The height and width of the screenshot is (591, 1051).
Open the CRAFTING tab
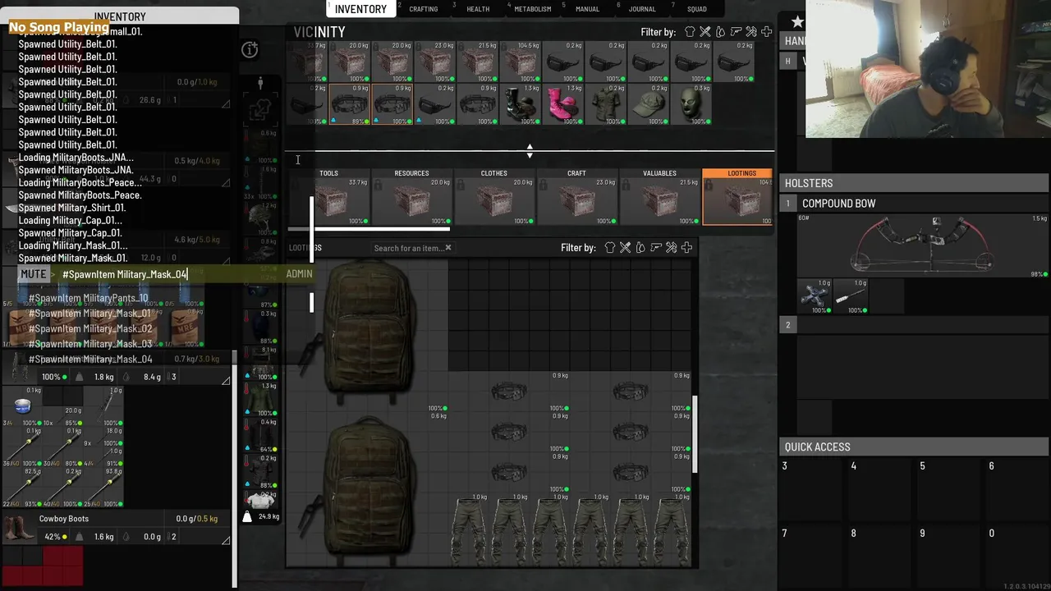point(423,9)
